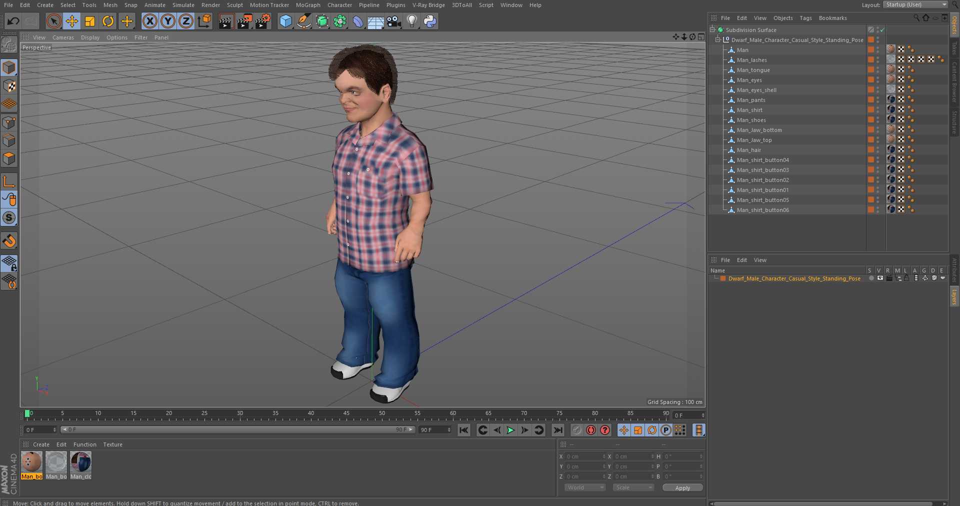Click Render View clapperboard icon
960x506 pixels.
(226, 21)
